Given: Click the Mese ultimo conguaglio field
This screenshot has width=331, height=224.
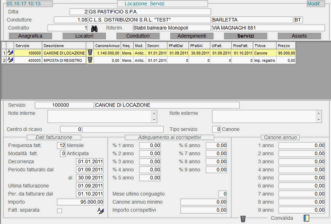Looking at the screenshot, I should [223, 194].
